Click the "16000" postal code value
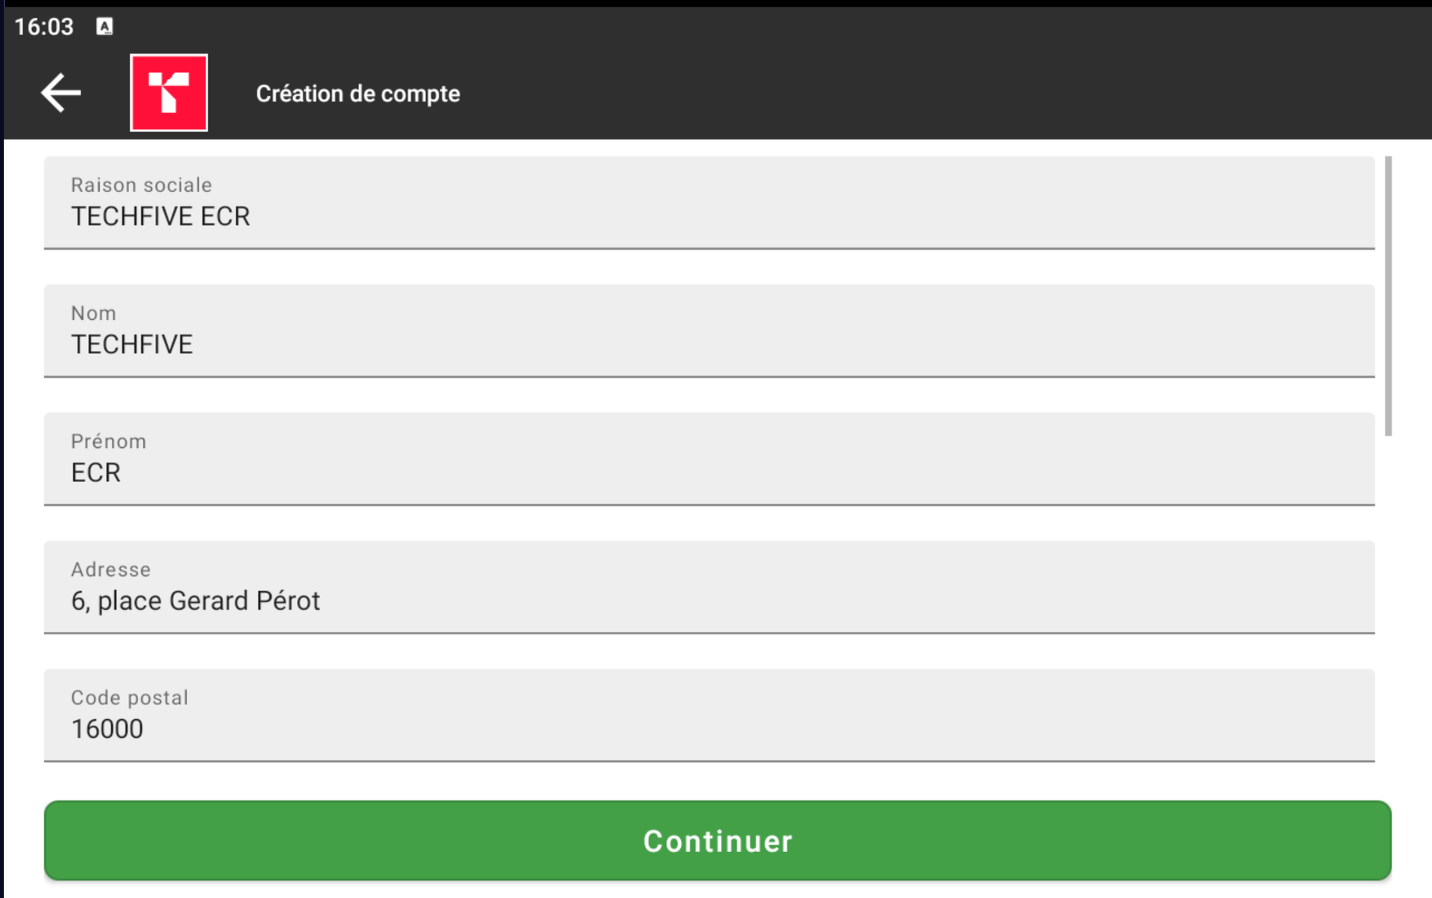This screenshot has height=898, width=1432. pos(107,730)
